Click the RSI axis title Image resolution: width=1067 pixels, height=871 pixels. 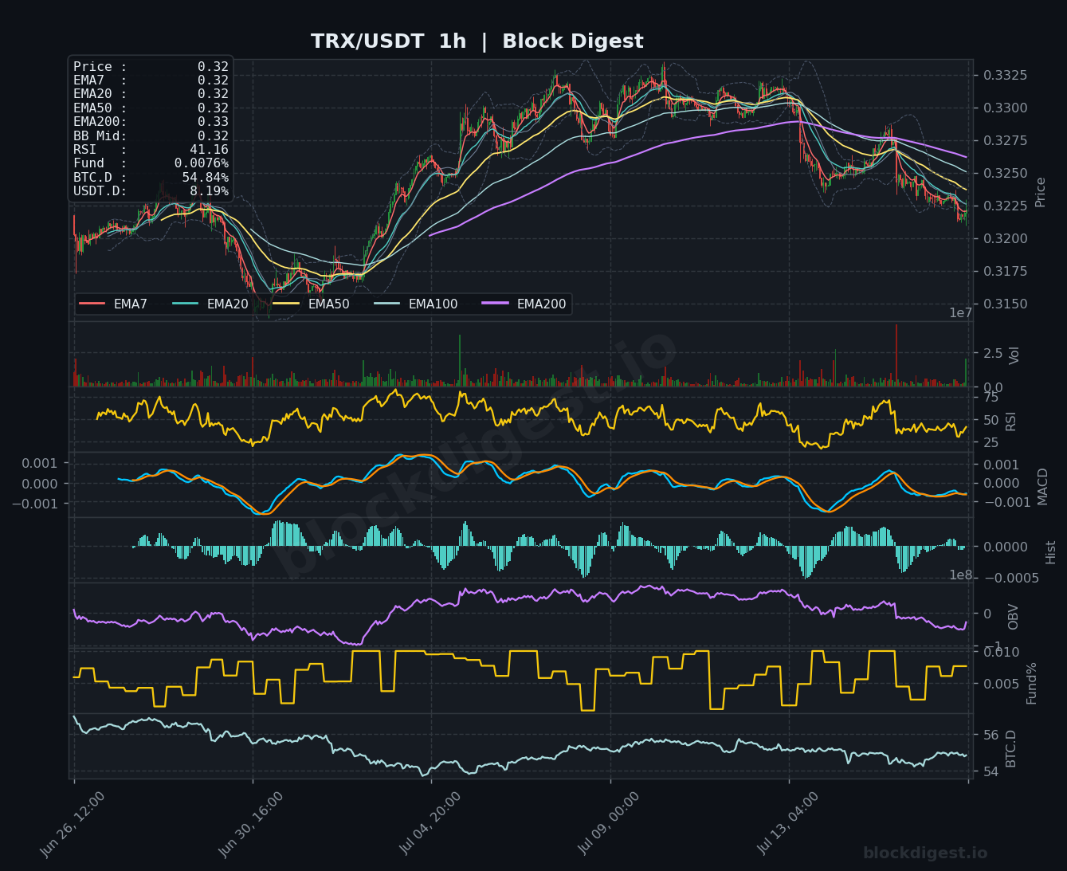tap(1011, 421)
